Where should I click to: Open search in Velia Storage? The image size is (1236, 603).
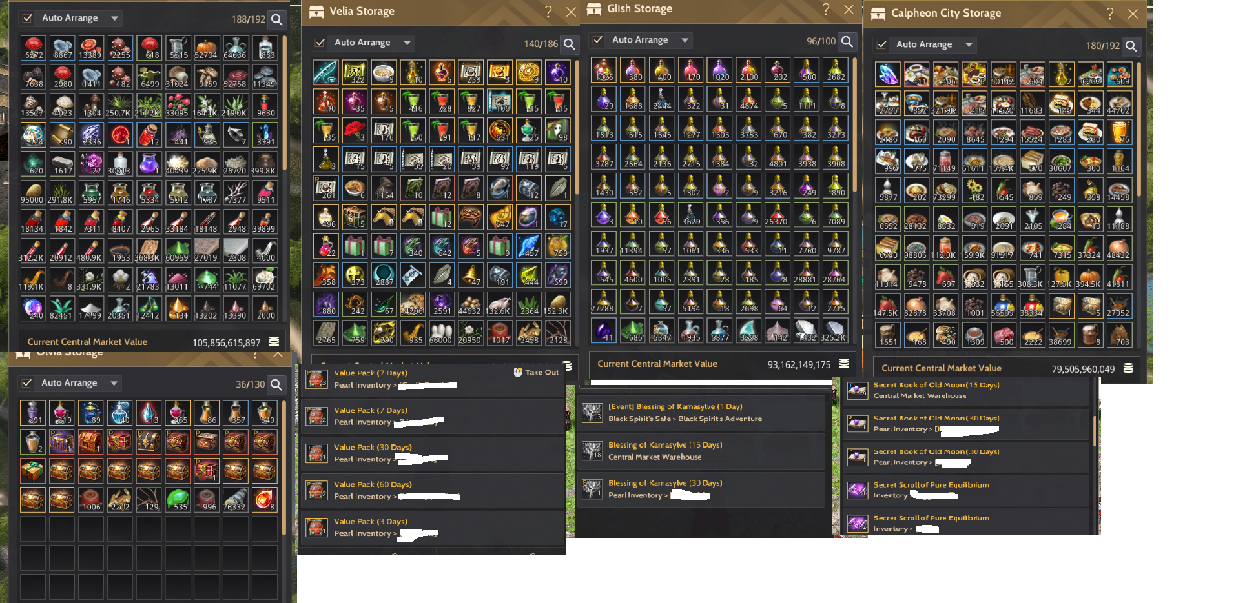point(569,43)
